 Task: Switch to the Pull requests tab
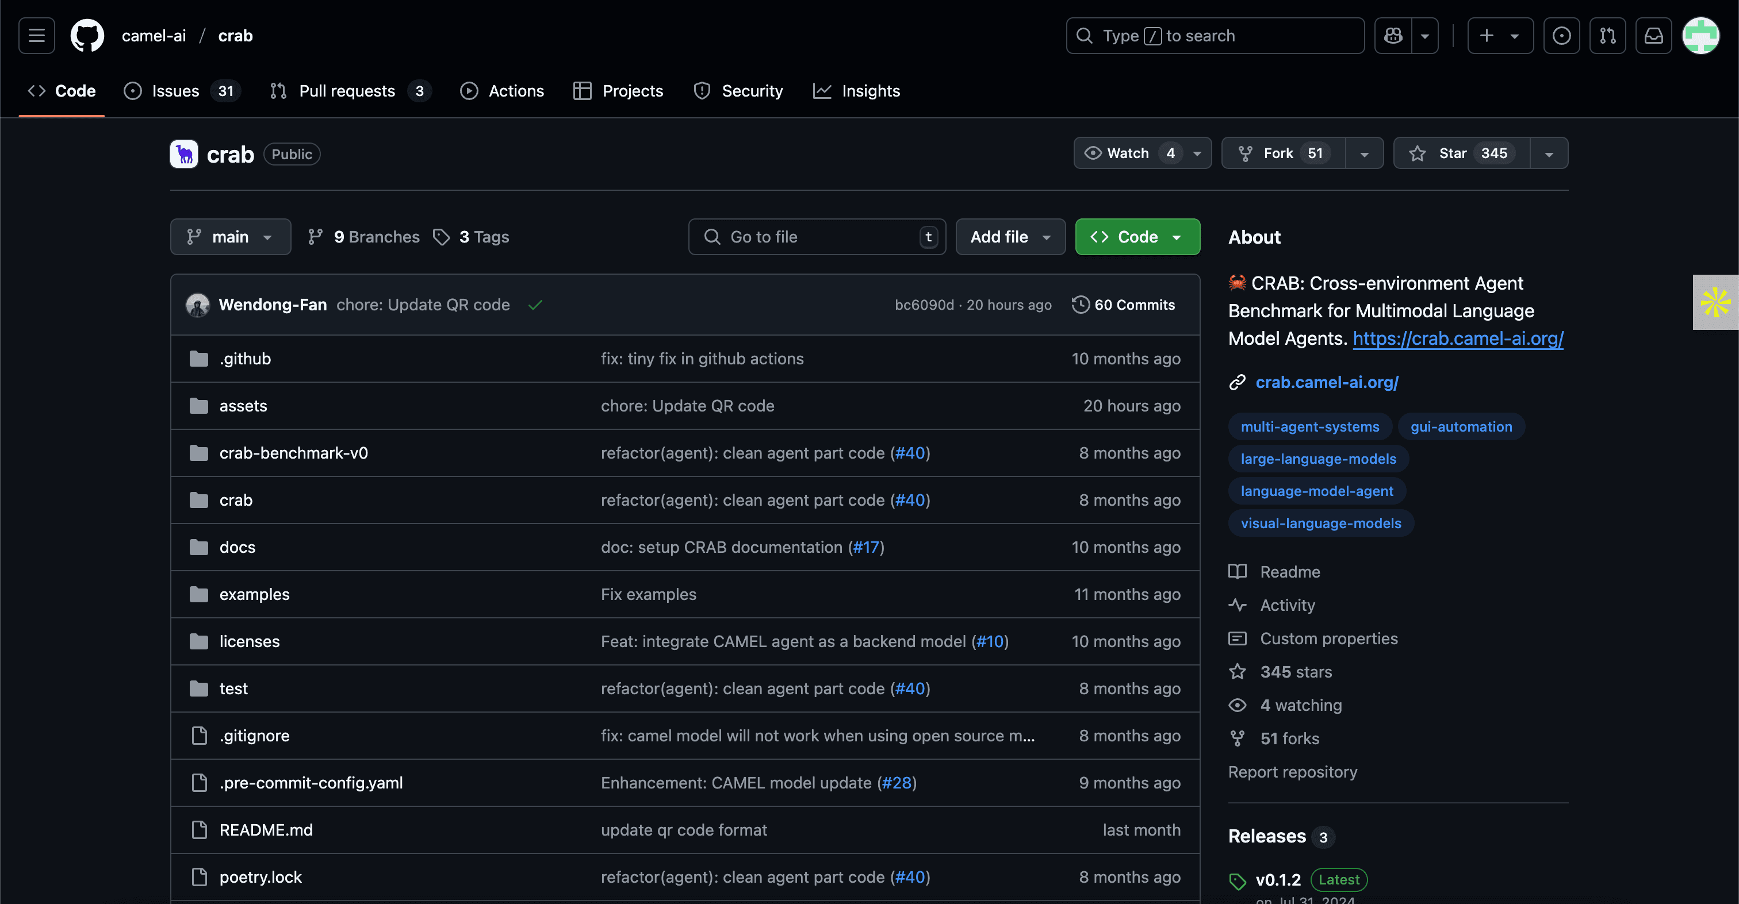click(350, 91)
